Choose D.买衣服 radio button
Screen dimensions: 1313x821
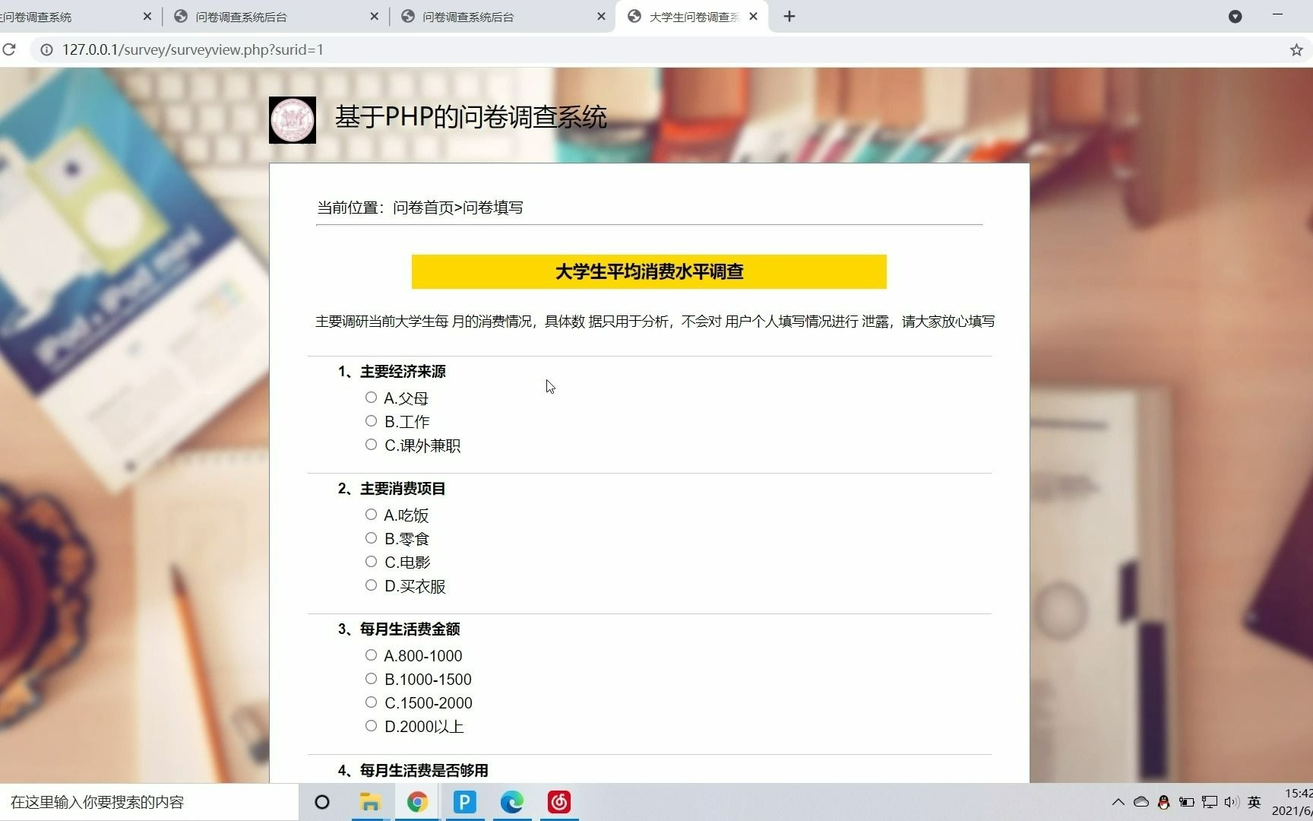click(x=371, y=585)
